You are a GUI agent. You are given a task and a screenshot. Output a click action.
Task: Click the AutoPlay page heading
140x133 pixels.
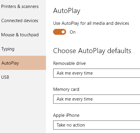(67, 11)
